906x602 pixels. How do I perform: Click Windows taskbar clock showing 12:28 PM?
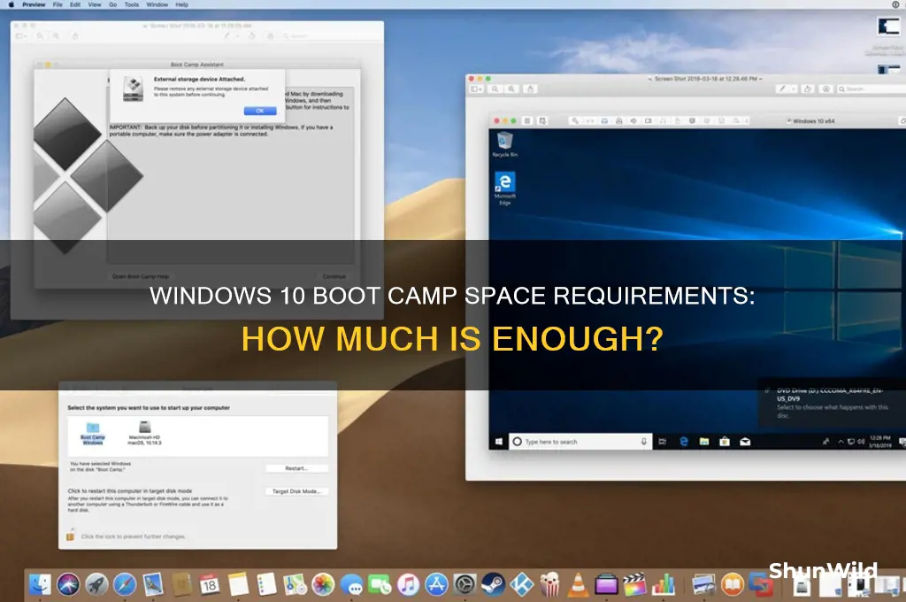pyautogui.click(x=880, y=442)
